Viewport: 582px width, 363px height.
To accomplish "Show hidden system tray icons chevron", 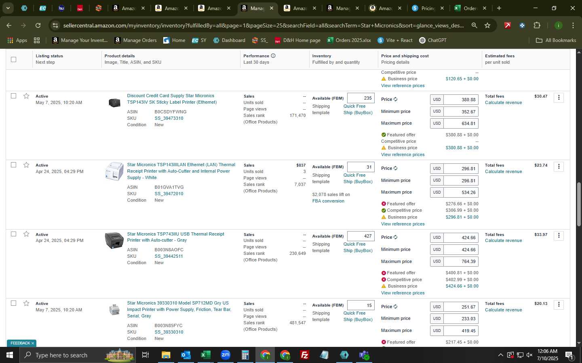I will tap(500, 355).
